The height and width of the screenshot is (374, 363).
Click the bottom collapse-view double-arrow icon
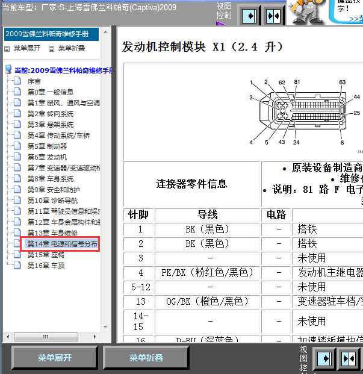click(349, 359)
